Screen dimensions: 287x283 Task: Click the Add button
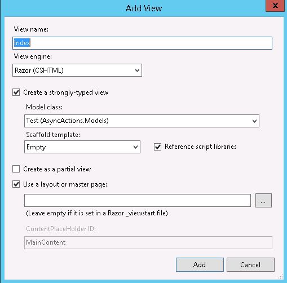coord(200,264)
